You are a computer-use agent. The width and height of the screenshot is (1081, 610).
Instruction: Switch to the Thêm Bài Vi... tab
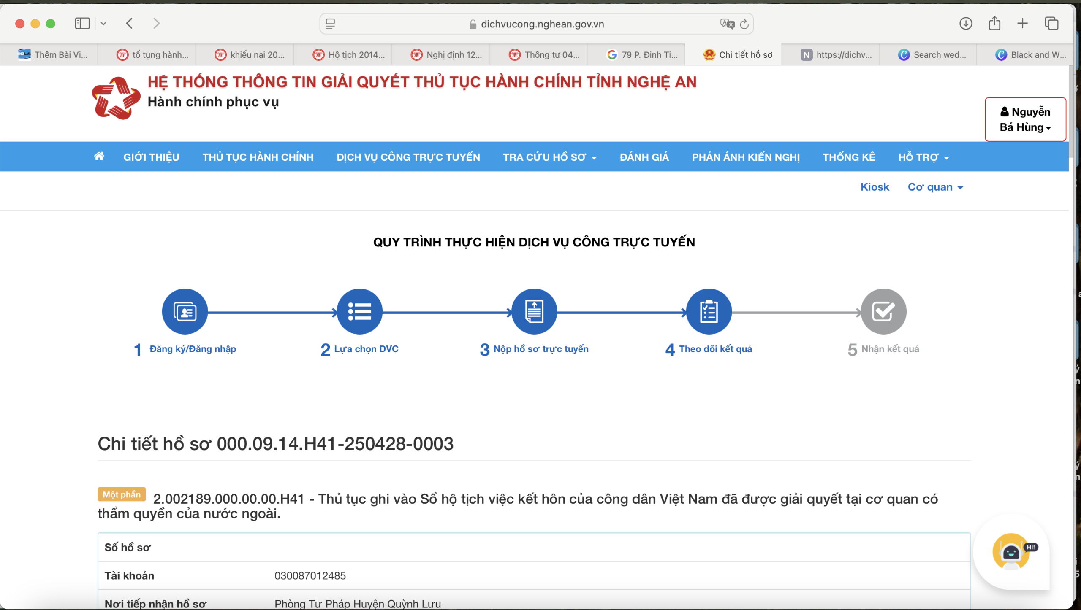(x=49, y=54)
